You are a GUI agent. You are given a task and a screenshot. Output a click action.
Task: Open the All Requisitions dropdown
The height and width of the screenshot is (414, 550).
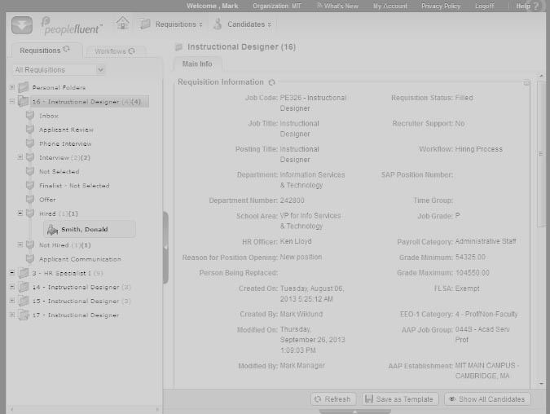pos(59,70)
